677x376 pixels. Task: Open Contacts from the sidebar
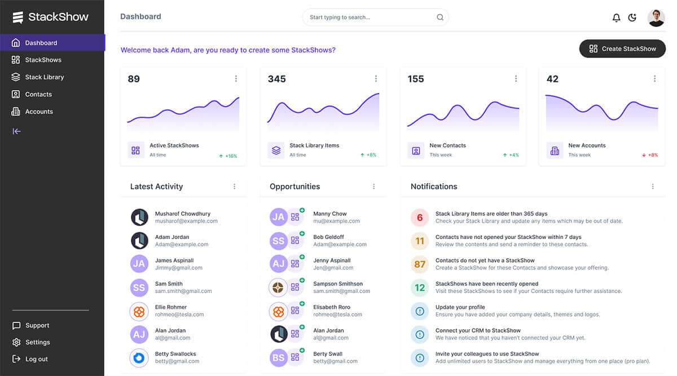click(37, 94)
